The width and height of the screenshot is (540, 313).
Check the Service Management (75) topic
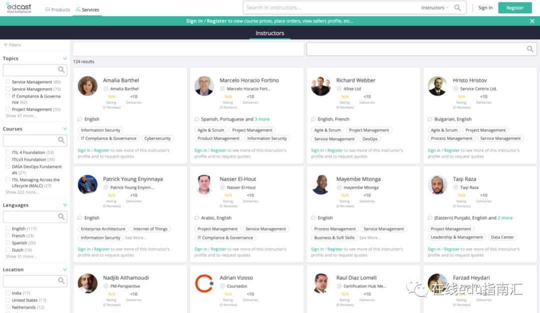coord(7,89)
